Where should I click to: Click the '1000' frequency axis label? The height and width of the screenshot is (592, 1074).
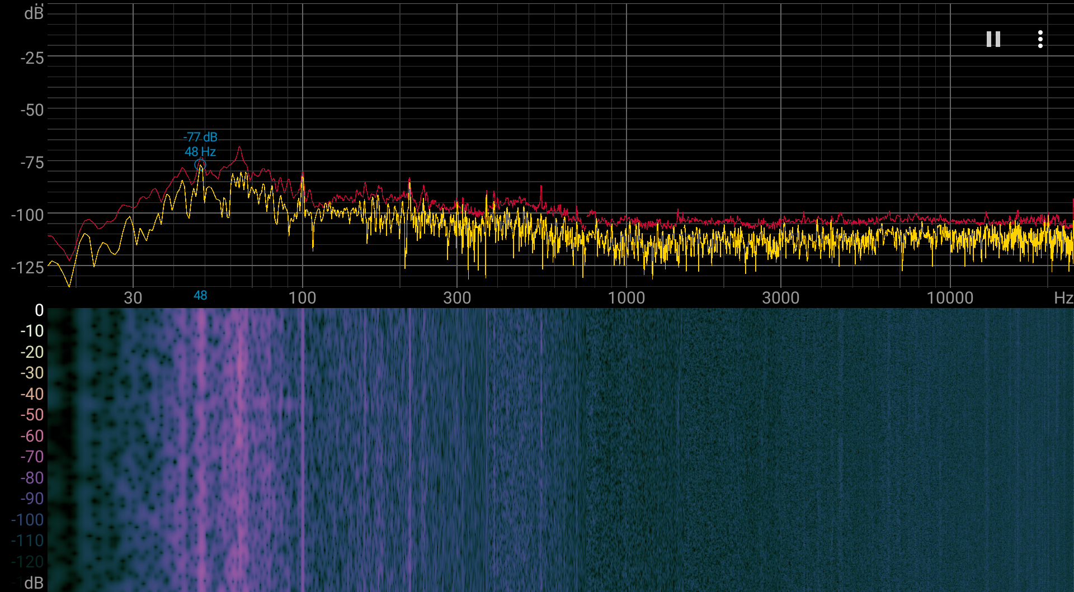(x=626, y=297)
